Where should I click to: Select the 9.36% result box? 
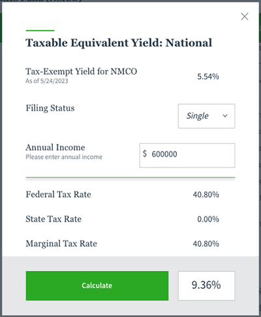click(206, 286)
